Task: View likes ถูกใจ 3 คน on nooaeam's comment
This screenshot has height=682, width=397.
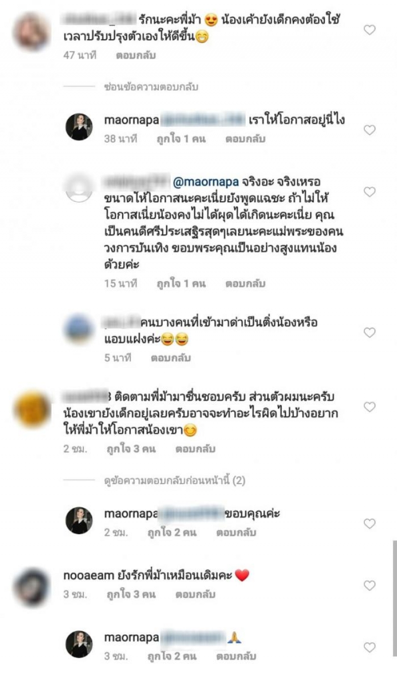Action: (x=131, y=594)
